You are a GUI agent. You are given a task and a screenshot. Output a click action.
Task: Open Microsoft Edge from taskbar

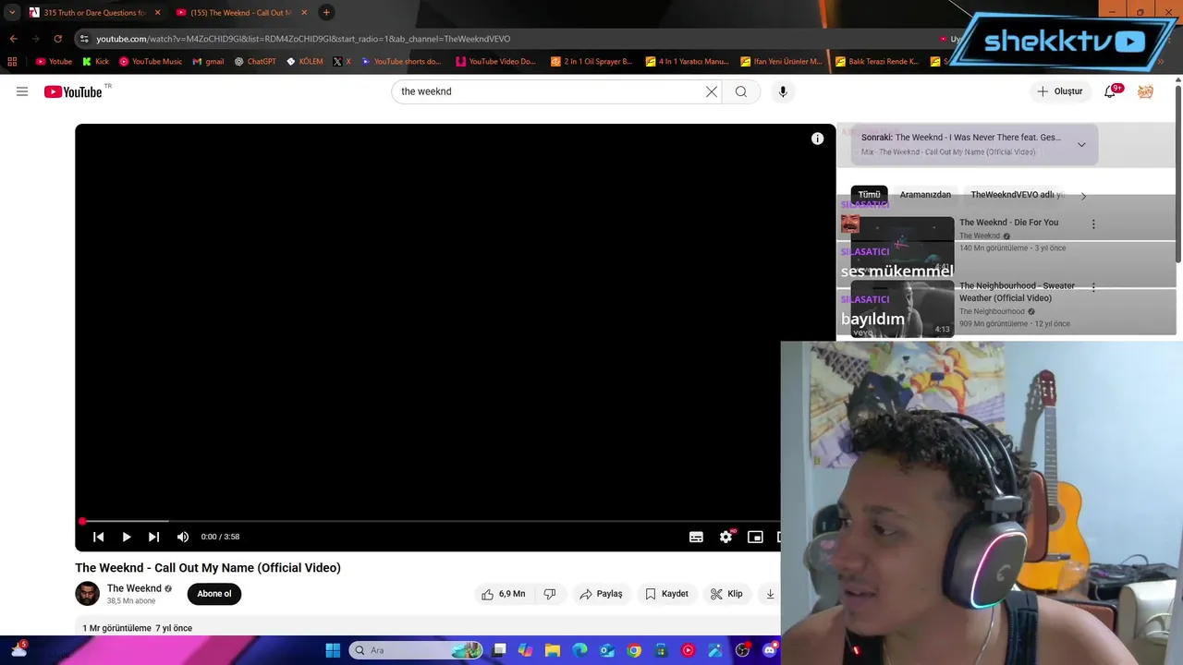point(580,650)
